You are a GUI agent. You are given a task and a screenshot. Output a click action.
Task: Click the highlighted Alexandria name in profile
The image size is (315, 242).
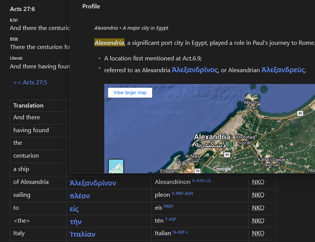(109, 43)
